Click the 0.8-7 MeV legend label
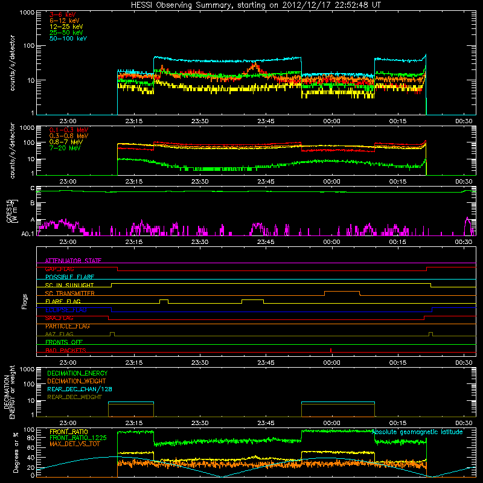 point(66,142)
